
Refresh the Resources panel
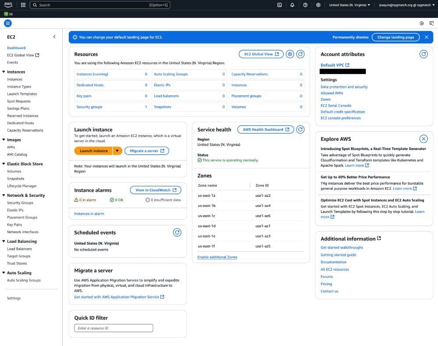tap(300, 54)
